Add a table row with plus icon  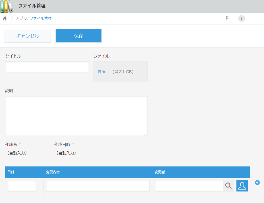257,183
